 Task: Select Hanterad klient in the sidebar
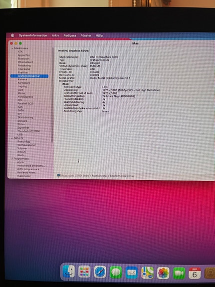tap(26, 173)
